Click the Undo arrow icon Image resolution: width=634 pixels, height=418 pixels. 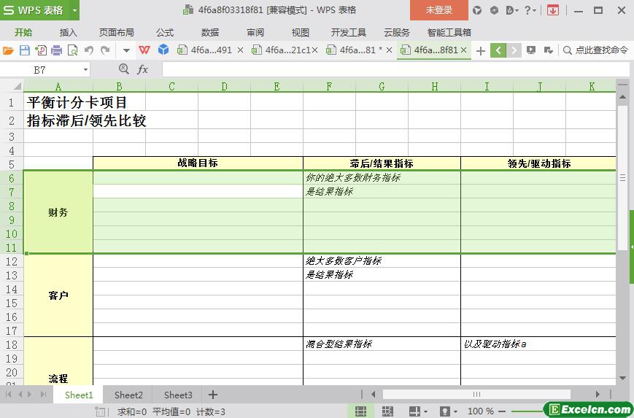[89, 50]
